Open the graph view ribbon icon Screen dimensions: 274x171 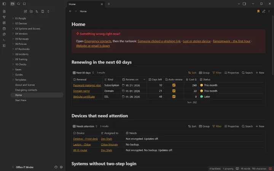(4, 17)
